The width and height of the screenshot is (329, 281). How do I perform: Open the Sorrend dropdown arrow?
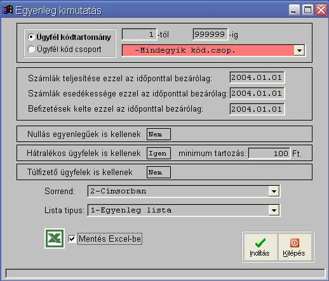[274, 192]
